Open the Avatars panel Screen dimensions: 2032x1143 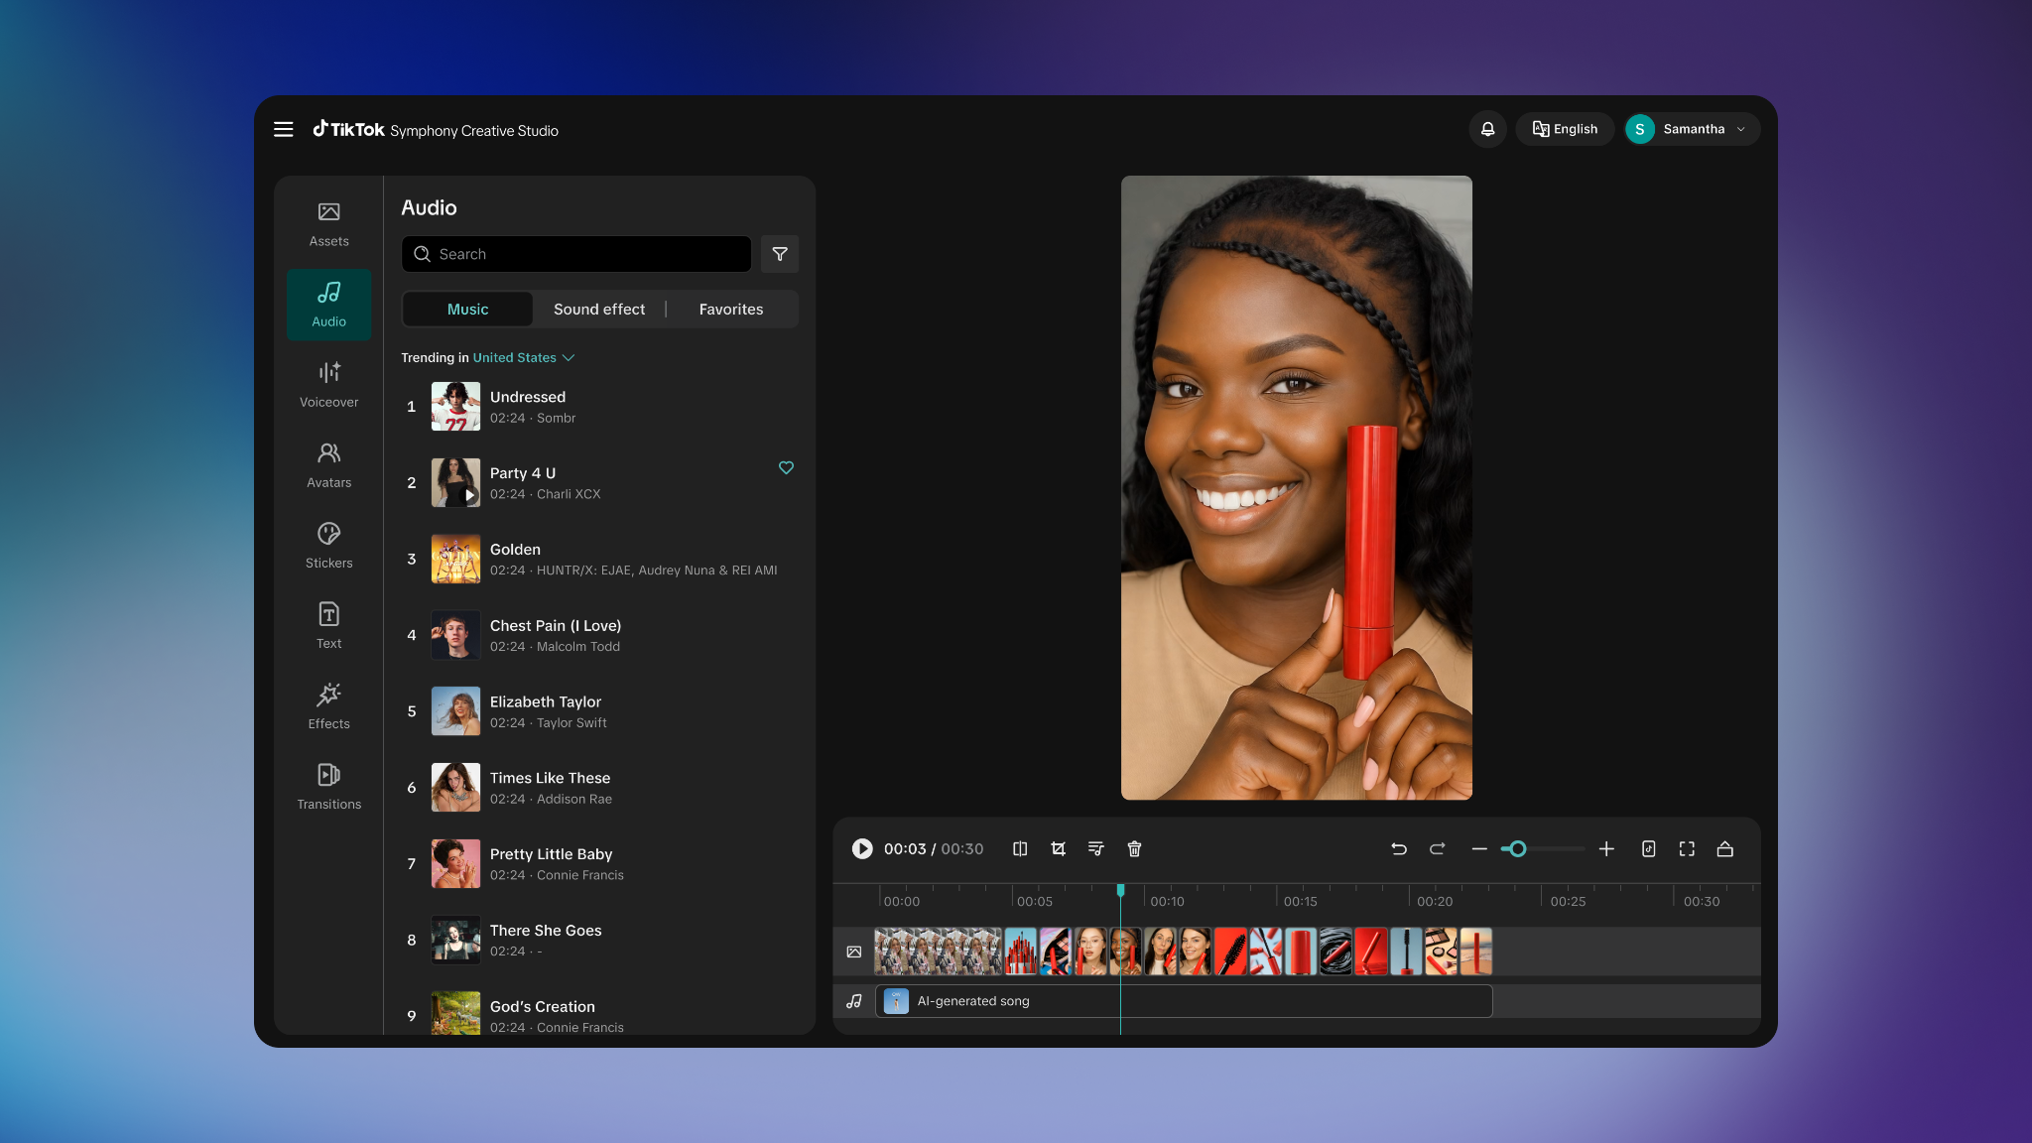click(328, 464)
